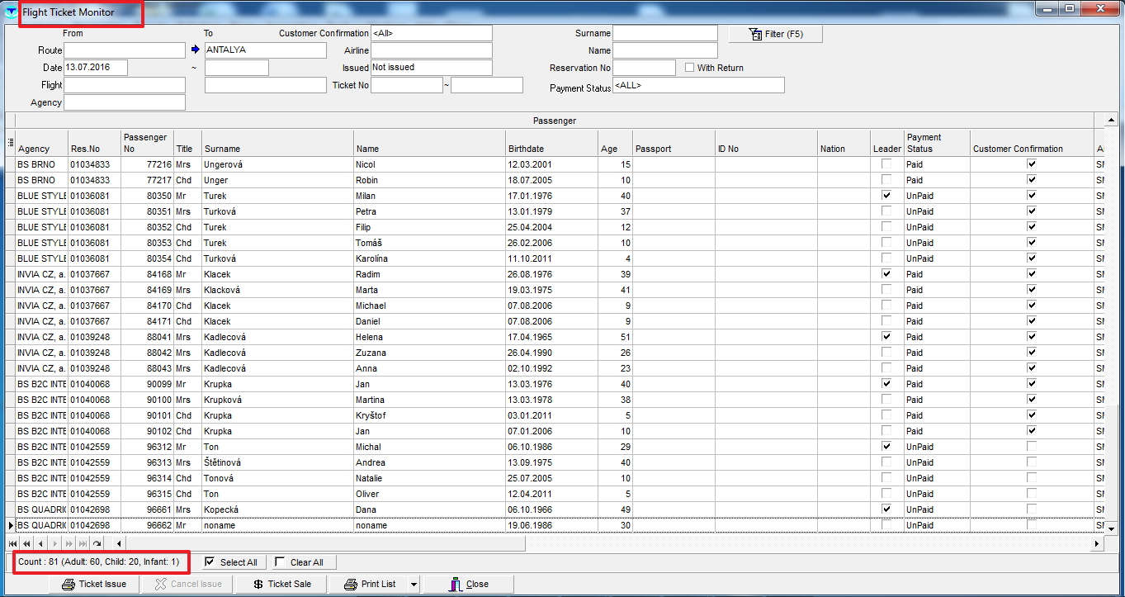Image resolution: width=1125 pixels, height=597 pixels.
Task: Go to first record in navigator
Action: click(12, 543)
